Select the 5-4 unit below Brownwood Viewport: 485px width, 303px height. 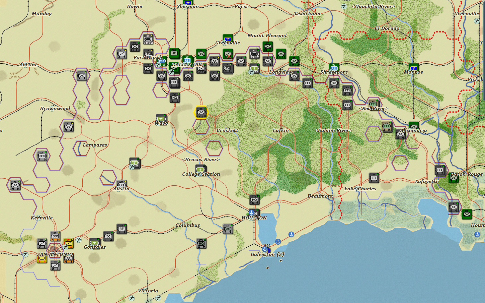pos(68,127)
